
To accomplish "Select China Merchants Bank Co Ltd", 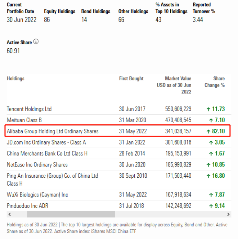I will [47, 153].
